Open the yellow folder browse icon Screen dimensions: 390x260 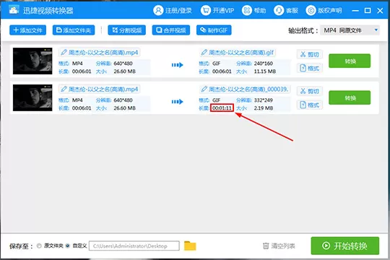(190, 246)
